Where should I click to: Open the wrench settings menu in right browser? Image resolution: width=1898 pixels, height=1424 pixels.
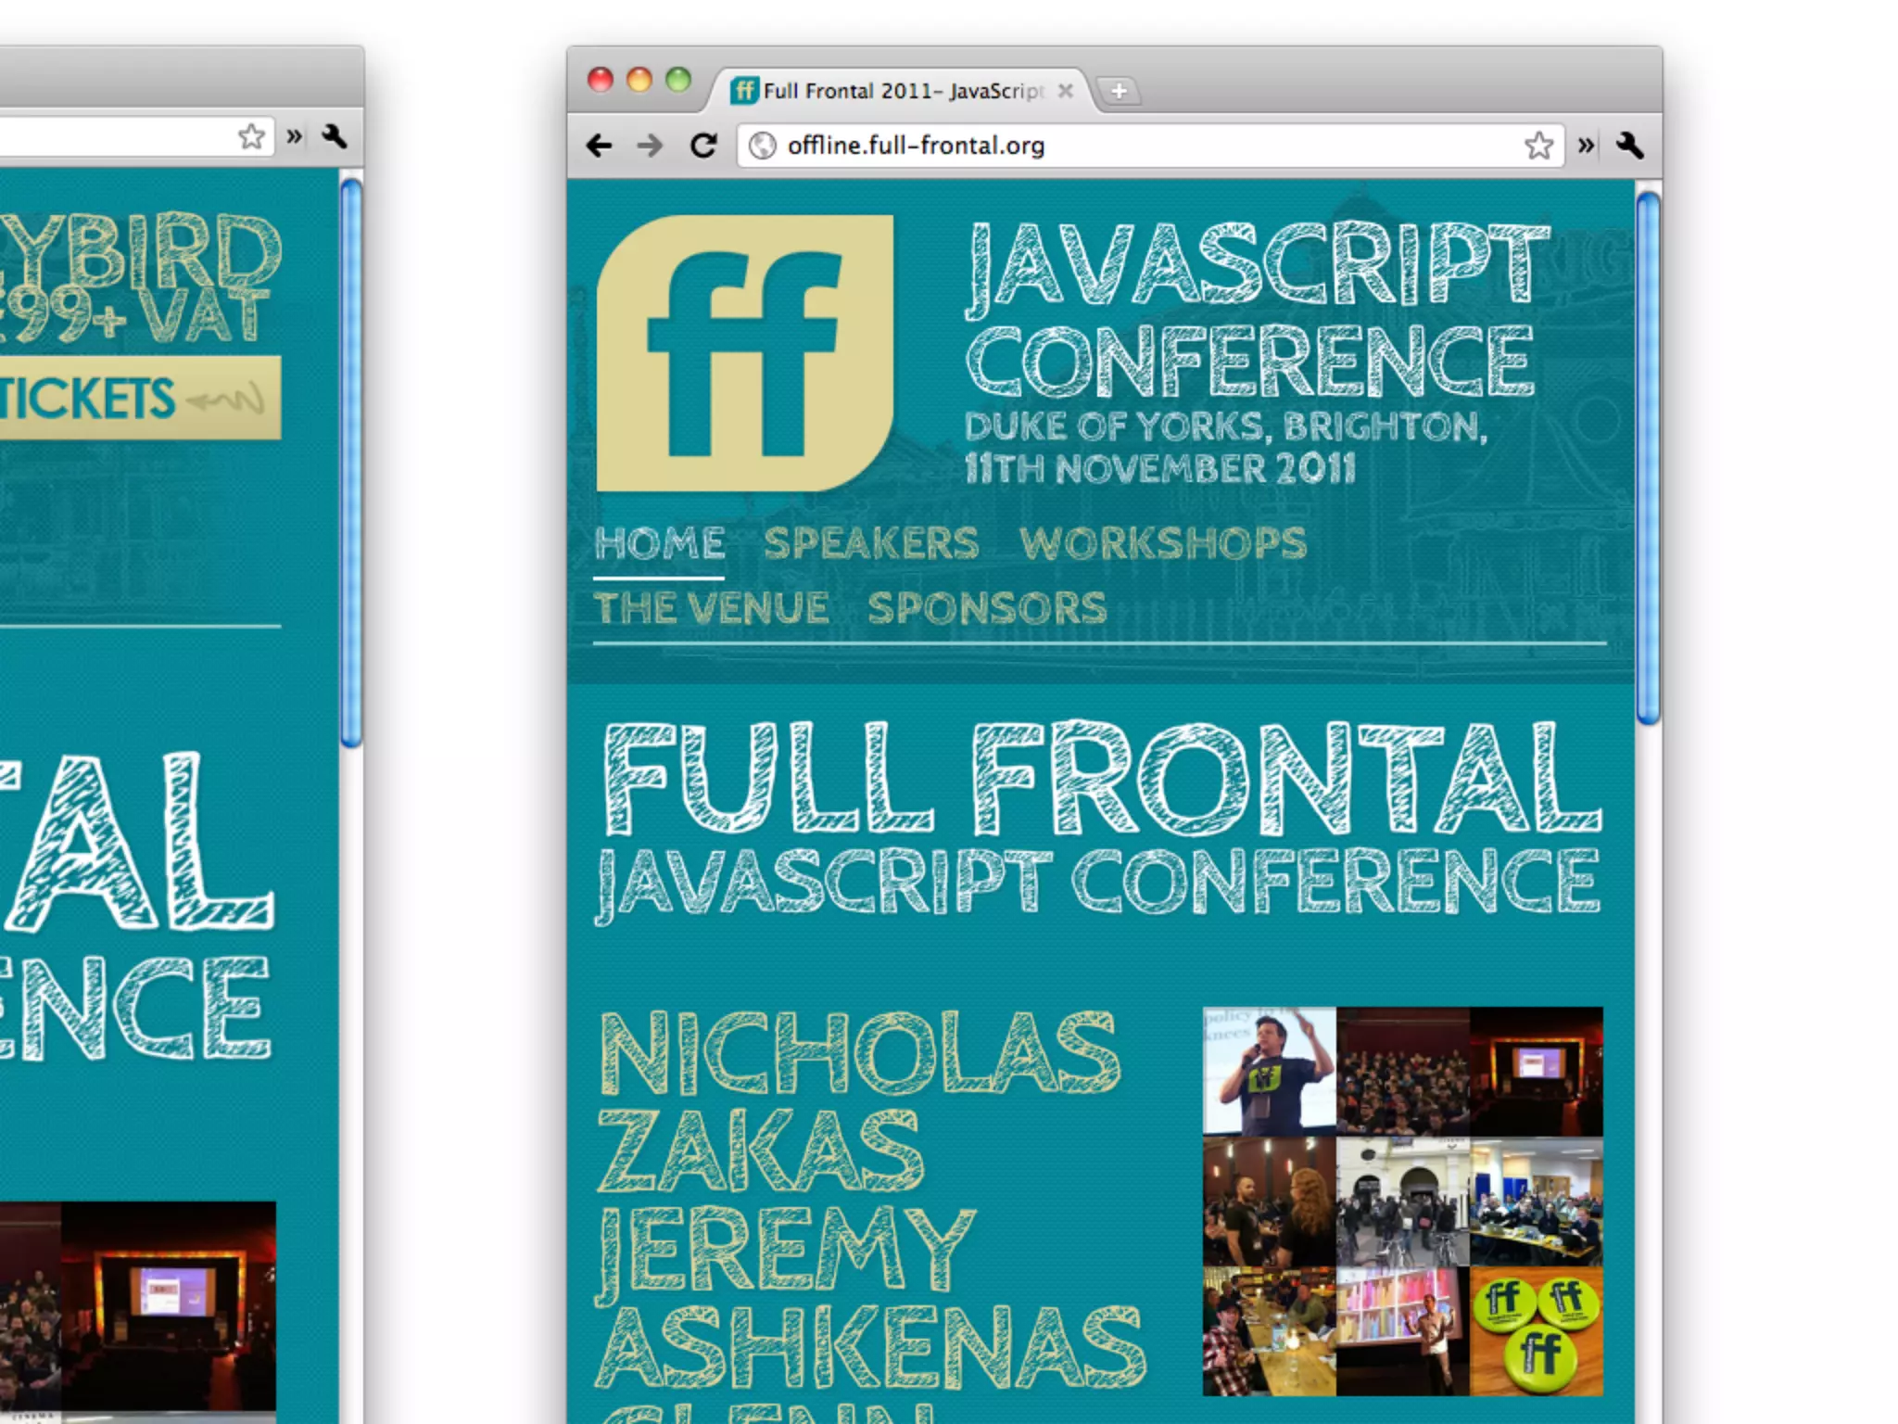click(1629, 146)
